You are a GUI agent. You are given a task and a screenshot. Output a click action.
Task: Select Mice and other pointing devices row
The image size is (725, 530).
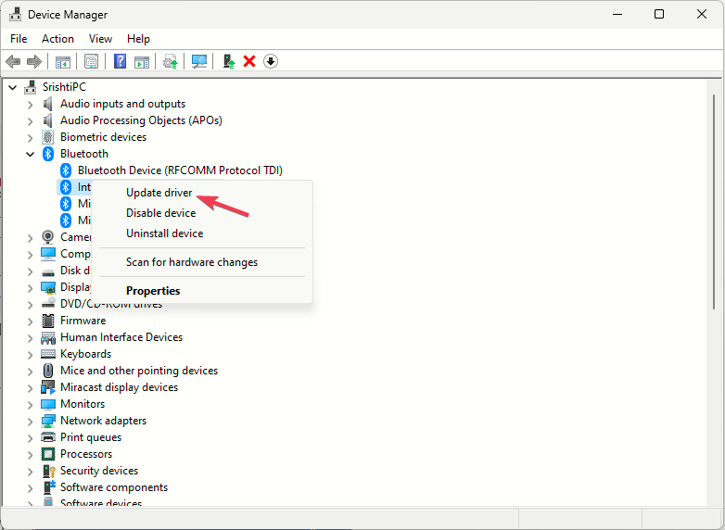click(x=139, y=371)
